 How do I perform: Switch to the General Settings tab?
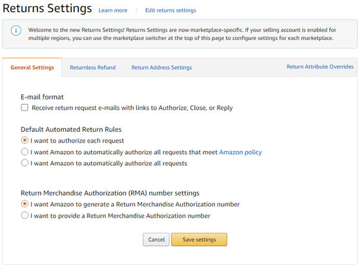tap(32, 67)
